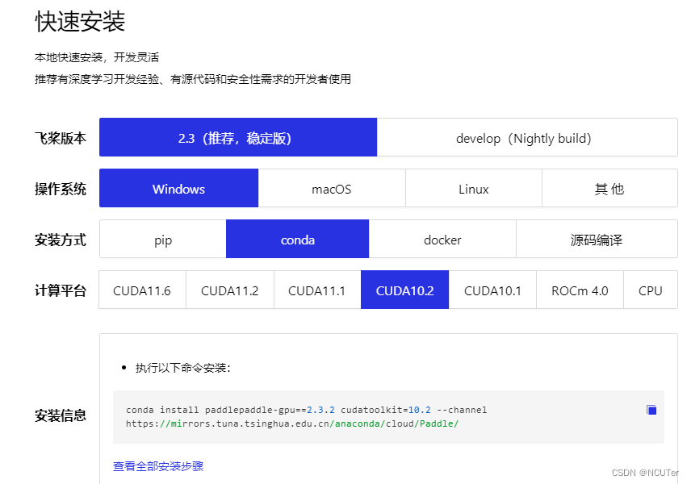691x484 pixels.
Task: Select CUDA11.6 compute platform
Action: point(141,290)
